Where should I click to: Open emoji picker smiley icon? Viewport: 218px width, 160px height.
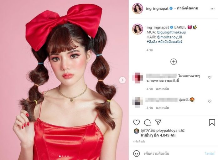[136, 153]
